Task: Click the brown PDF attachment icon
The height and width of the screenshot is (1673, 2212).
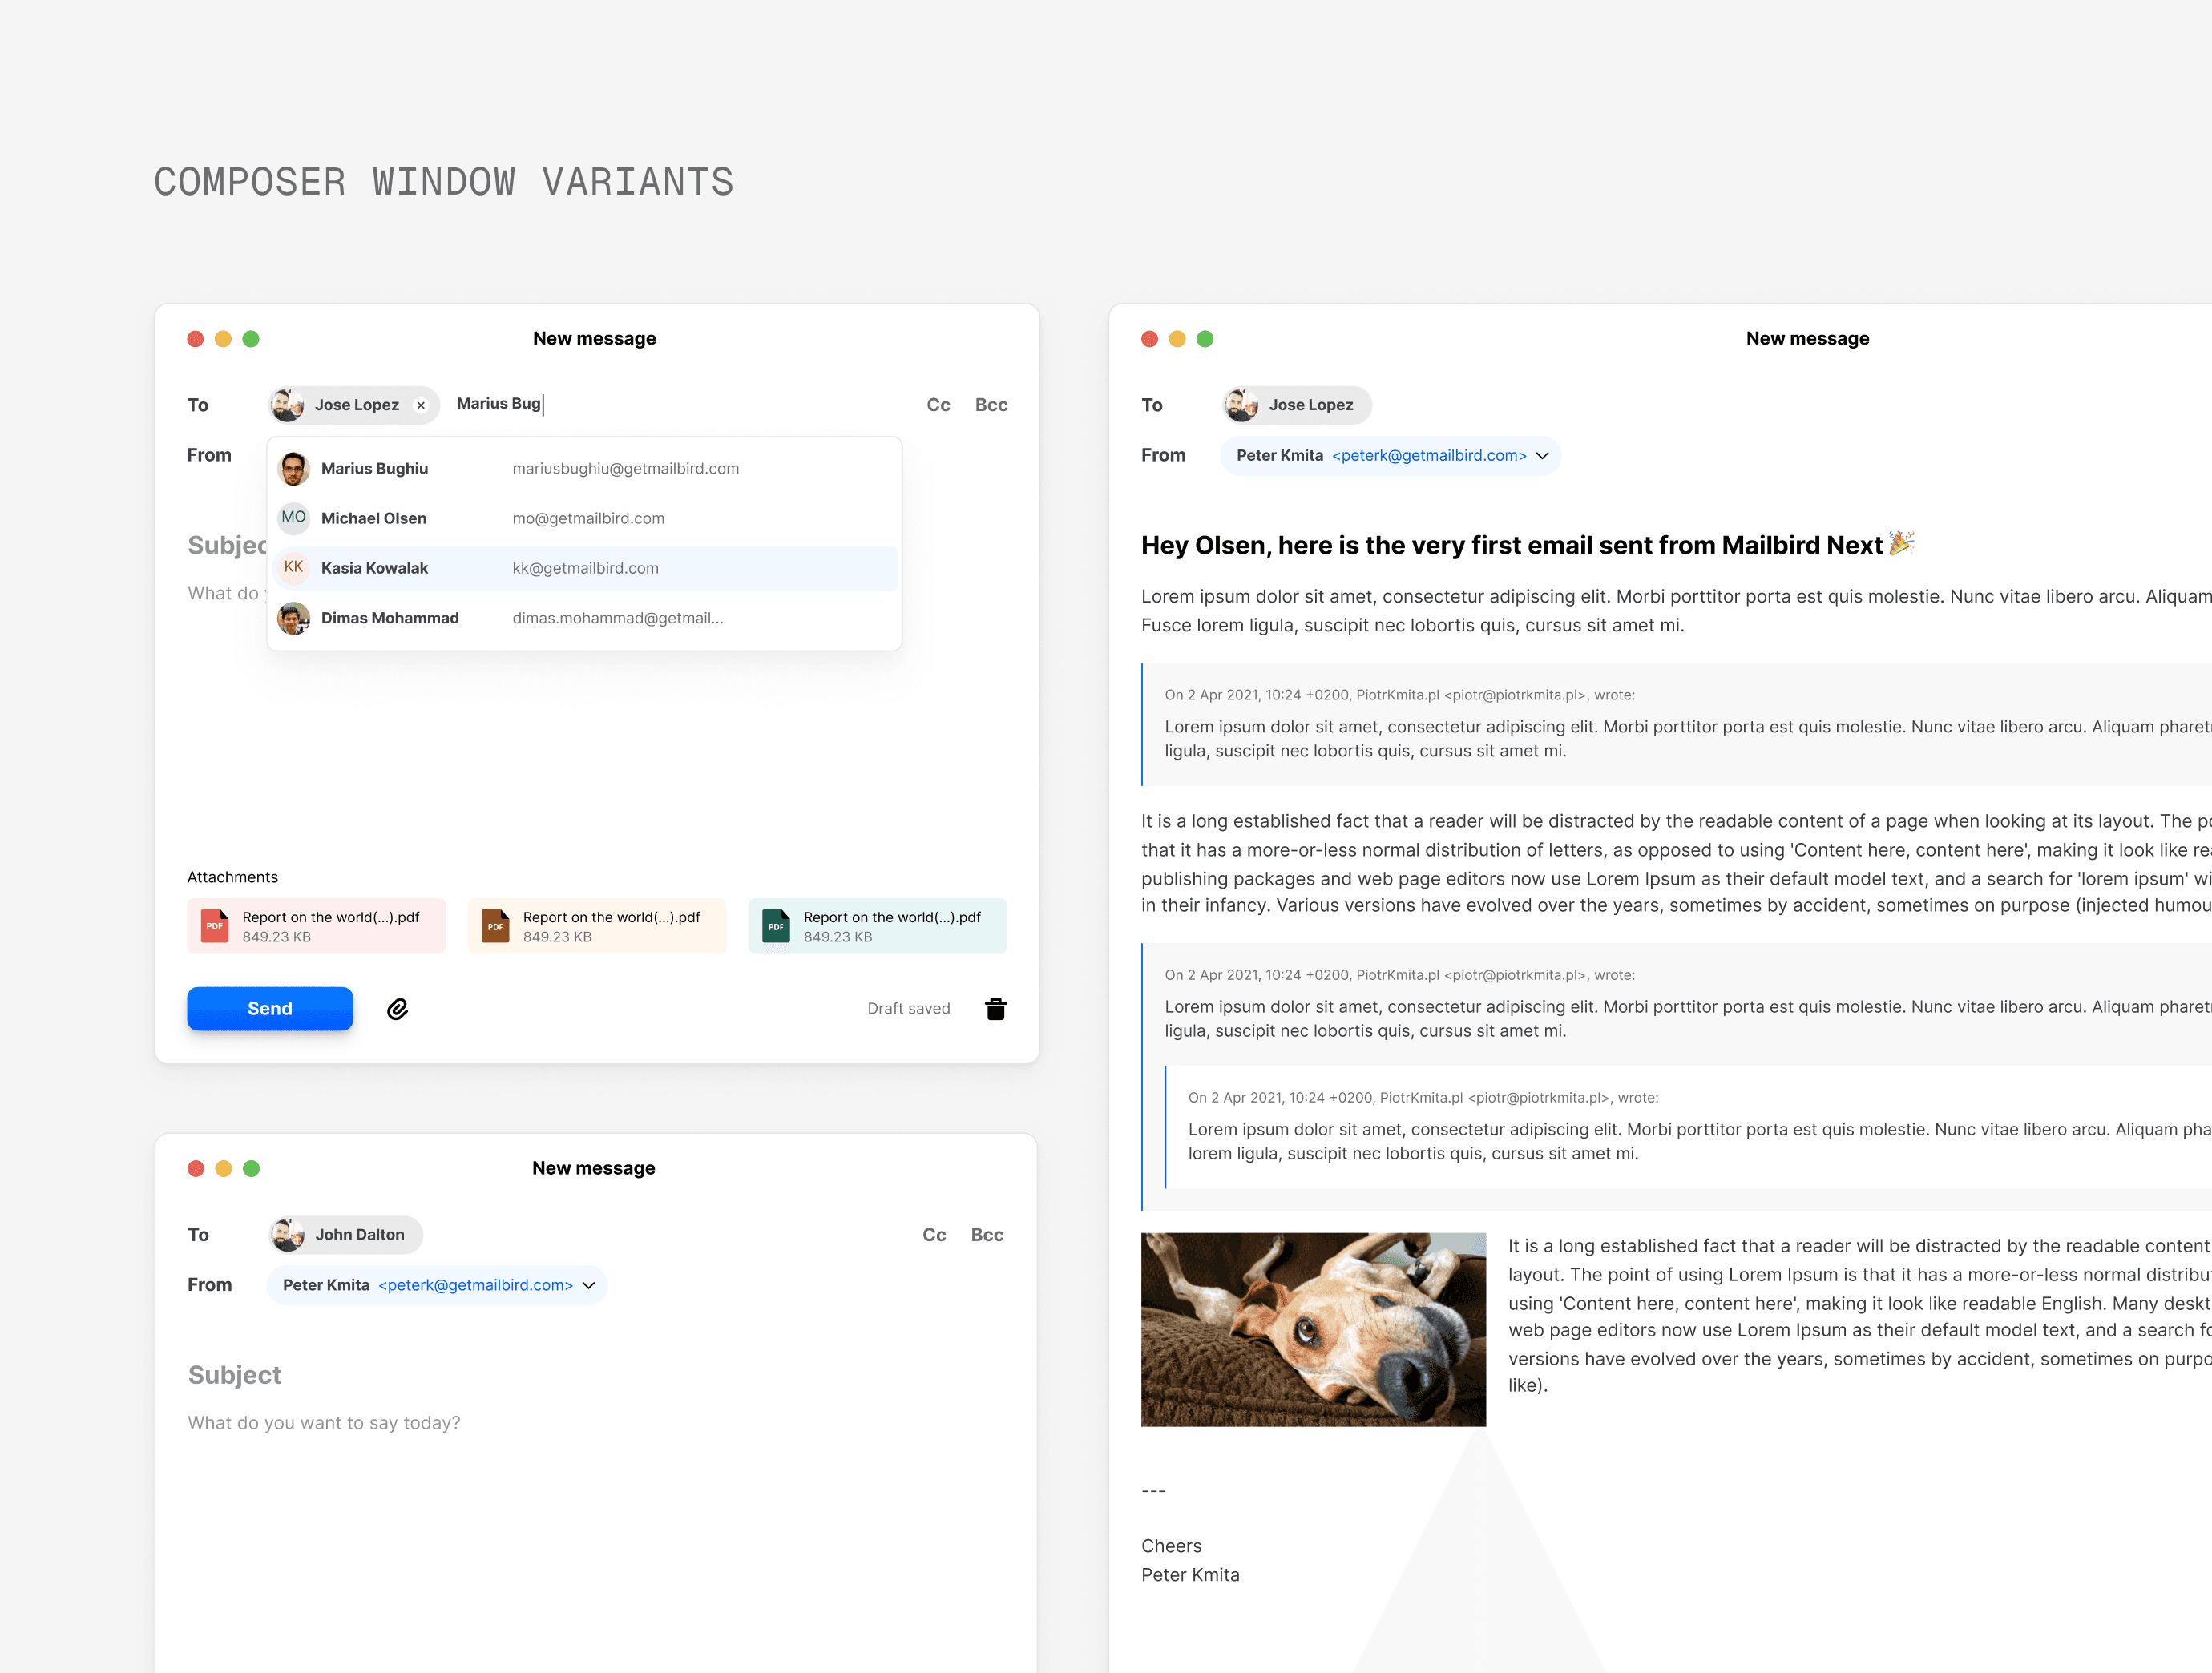Action: pyautogui.click(x=495, y=926)
